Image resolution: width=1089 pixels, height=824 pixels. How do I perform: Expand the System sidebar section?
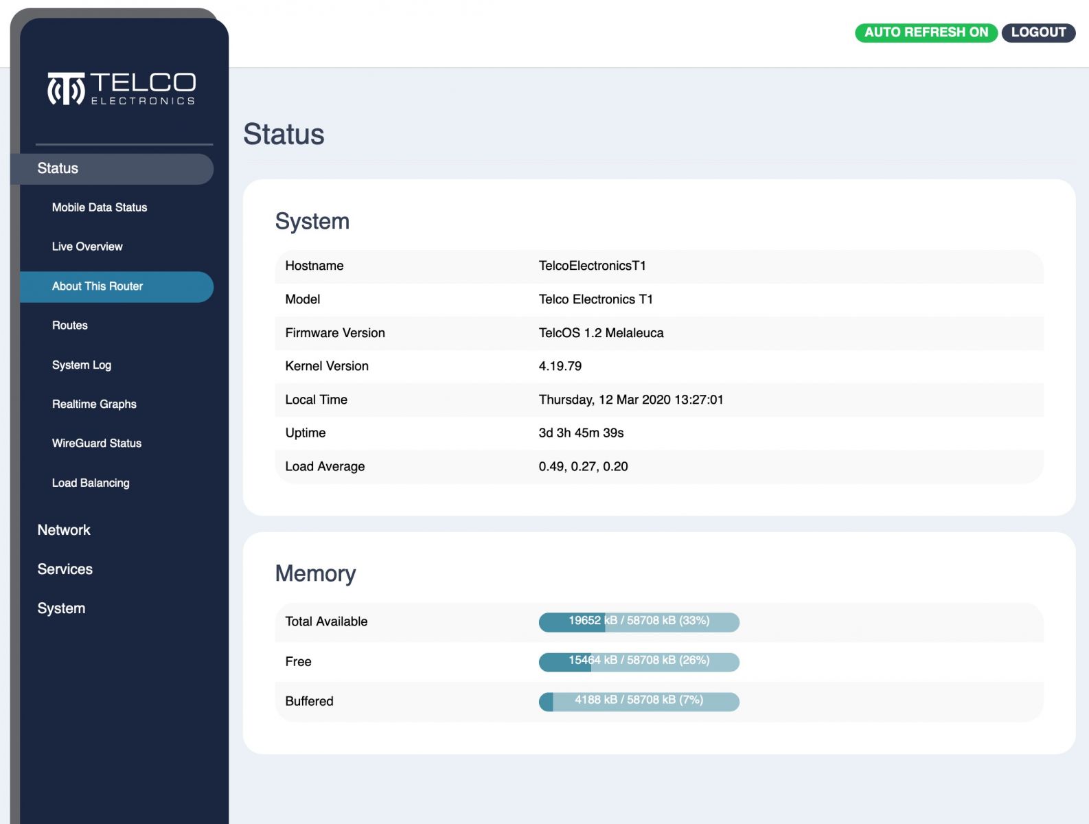[x=61, y=608]
